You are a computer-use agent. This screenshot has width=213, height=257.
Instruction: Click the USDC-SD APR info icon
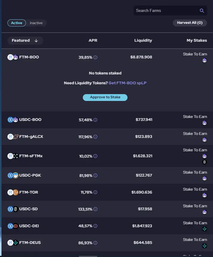[x=95, y=209]
